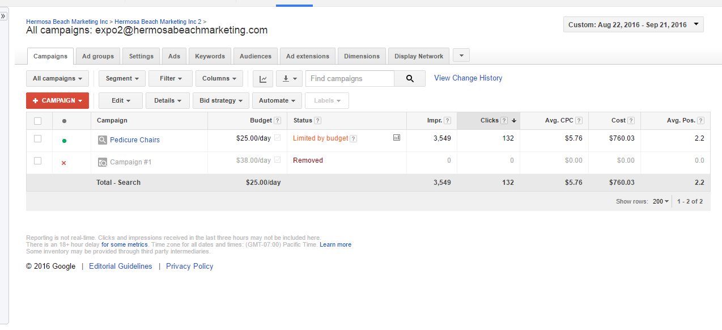Click the bar chart icon in Status column
This screenshot has width=722, height=330.
point(397,138)
